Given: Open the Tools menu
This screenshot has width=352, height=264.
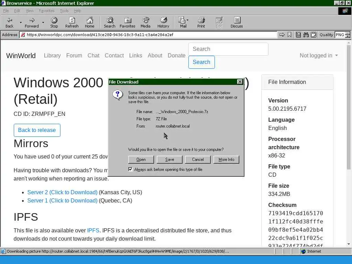Looking at the screenshot, I should (x=64, y=11).
